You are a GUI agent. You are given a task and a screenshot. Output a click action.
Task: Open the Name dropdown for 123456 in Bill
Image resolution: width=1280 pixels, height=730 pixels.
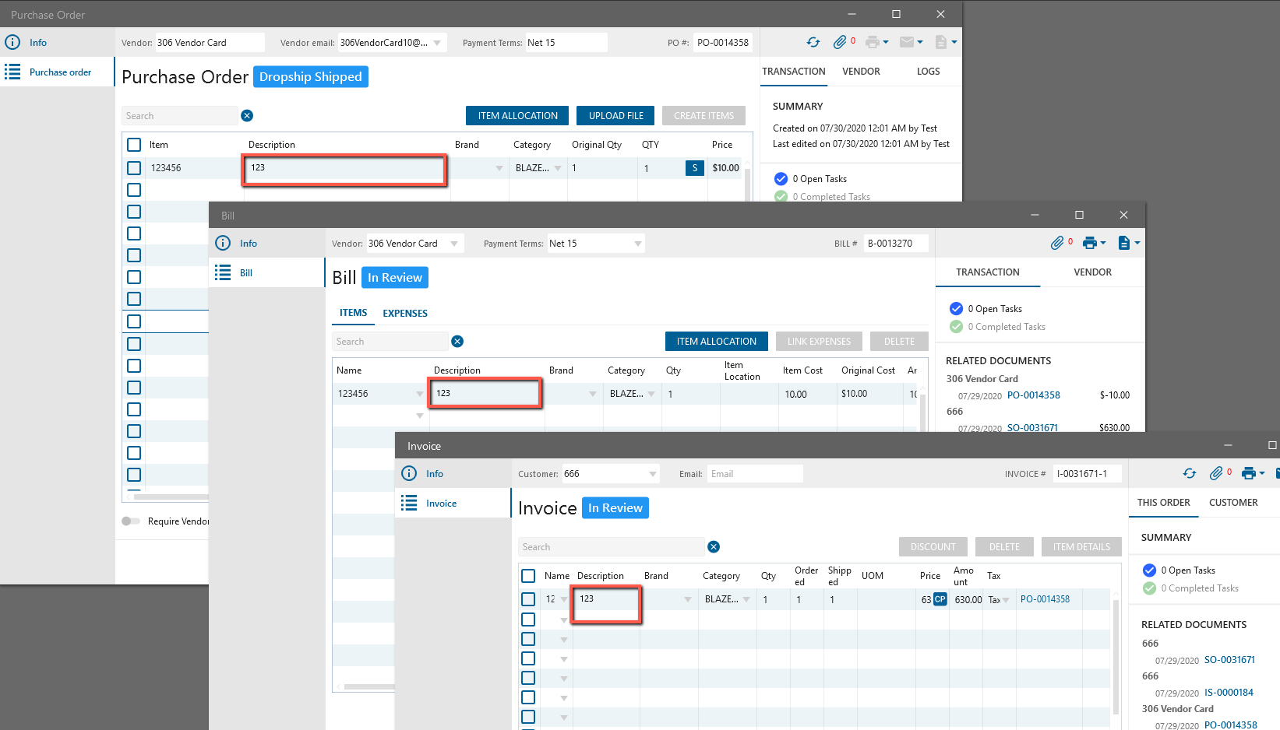click(x=420, y=394)
